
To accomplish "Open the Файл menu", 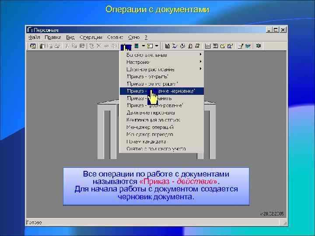I will tap(34, 37).
